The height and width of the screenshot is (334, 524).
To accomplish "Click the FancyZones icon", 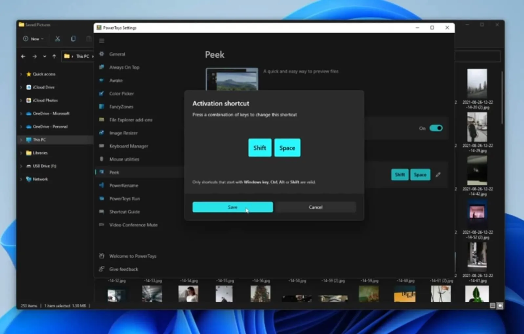I will [102, 106].
